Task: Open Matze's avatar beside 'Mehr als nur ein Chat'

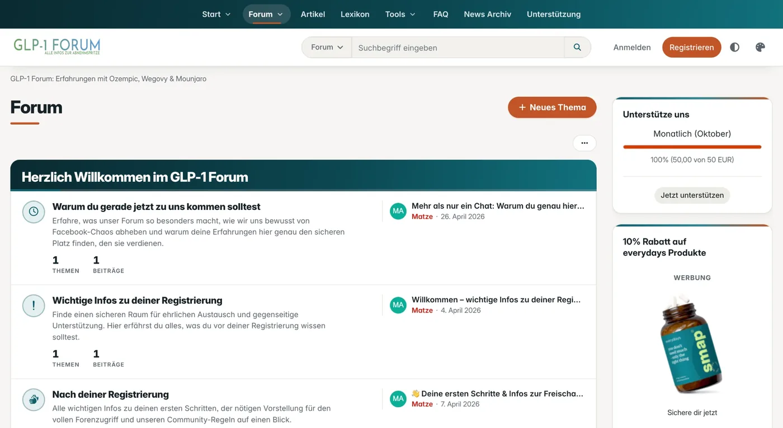Action: (398, 211)
